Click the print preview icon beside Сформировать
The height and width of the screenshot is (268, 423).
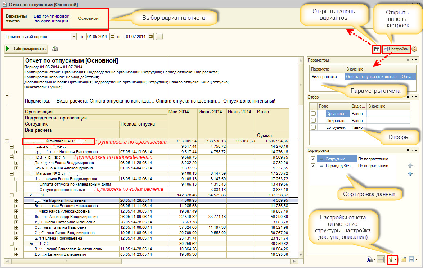pyautogui.click(x=54, y=49)
